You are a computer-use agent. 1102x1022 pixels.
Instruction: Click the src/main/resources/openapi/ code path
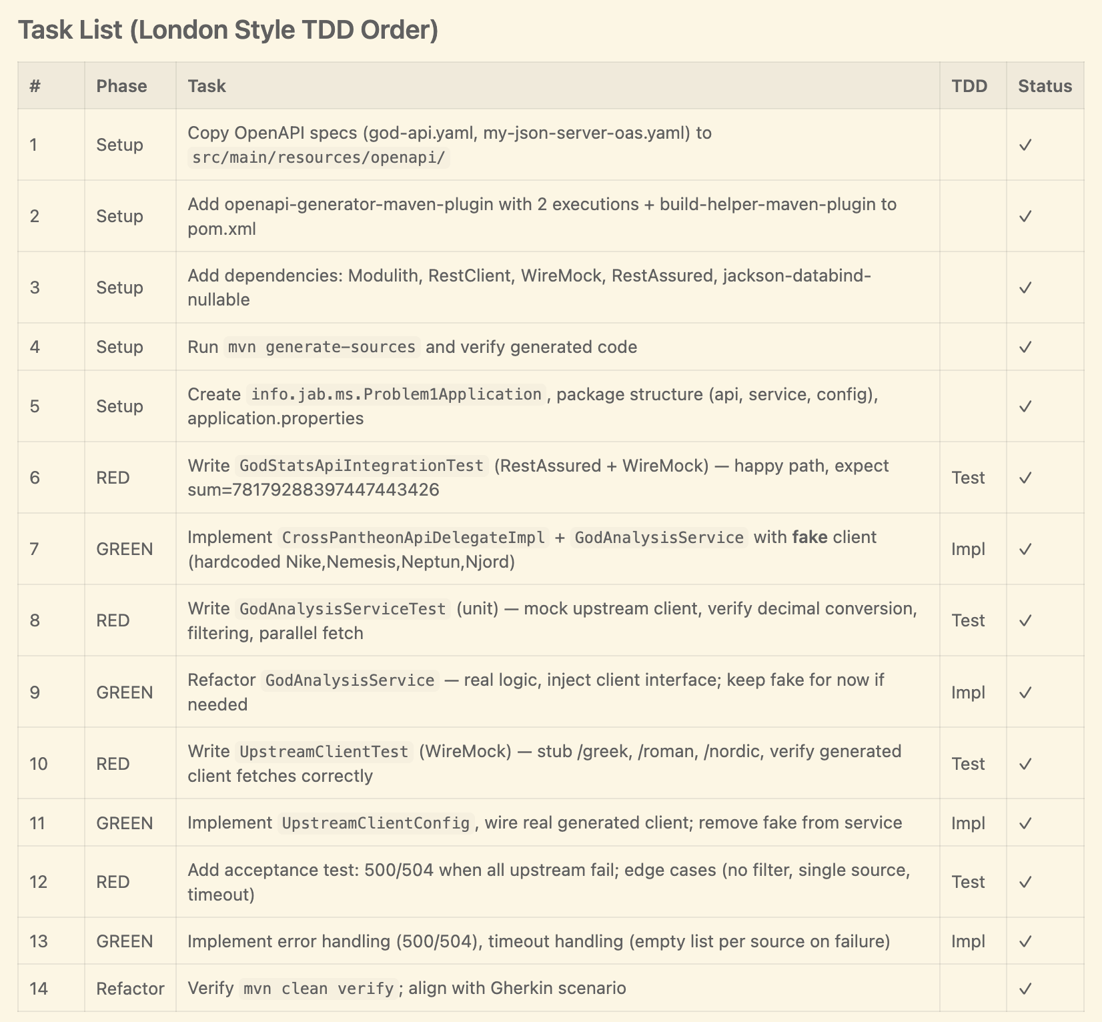coord(319,157)
